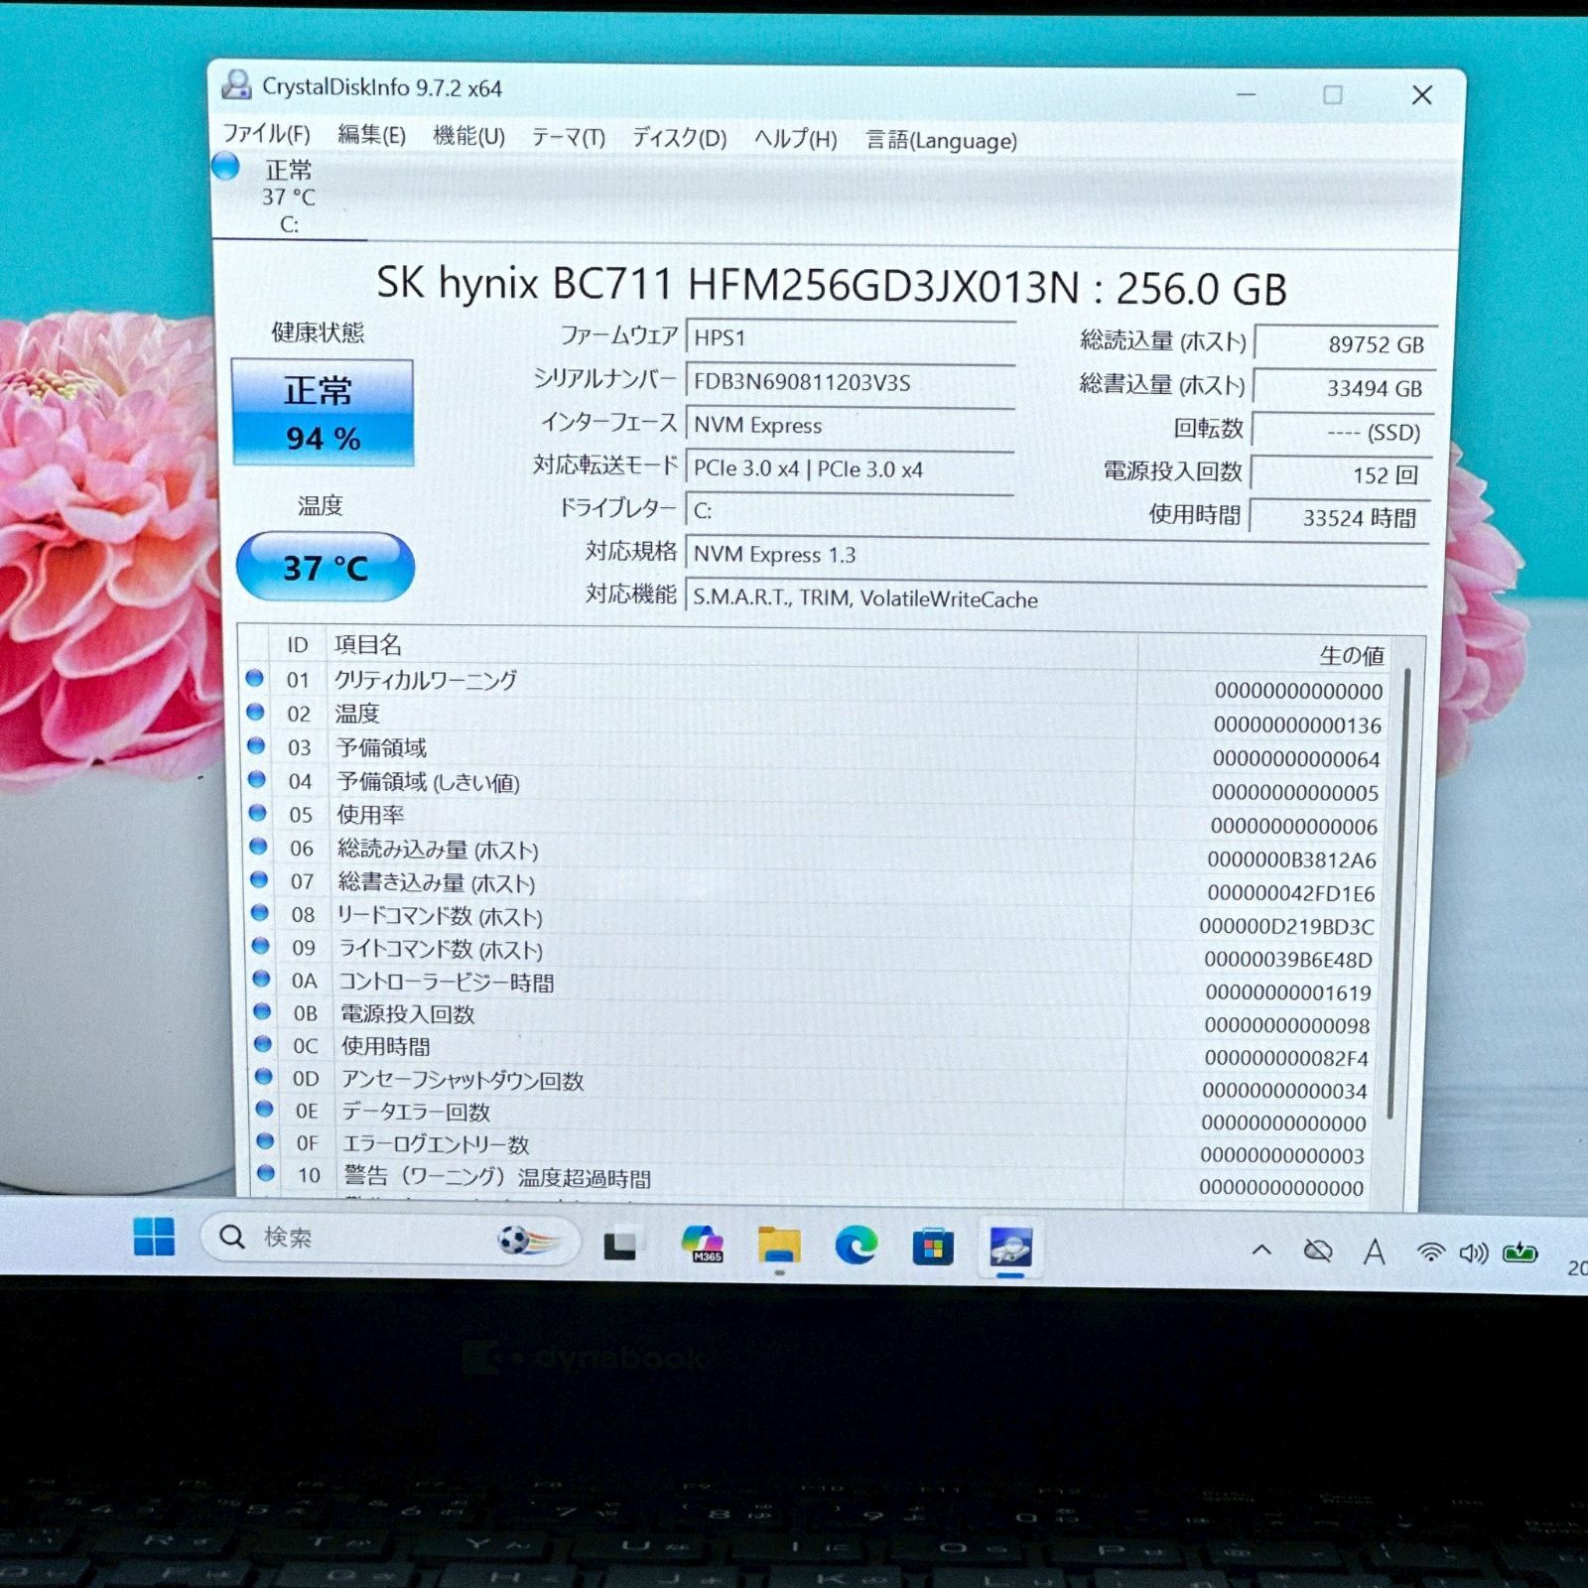Screen dimensions: 1588x1588
Task: Open the 機能(U) menu
Action: point(468,136)
